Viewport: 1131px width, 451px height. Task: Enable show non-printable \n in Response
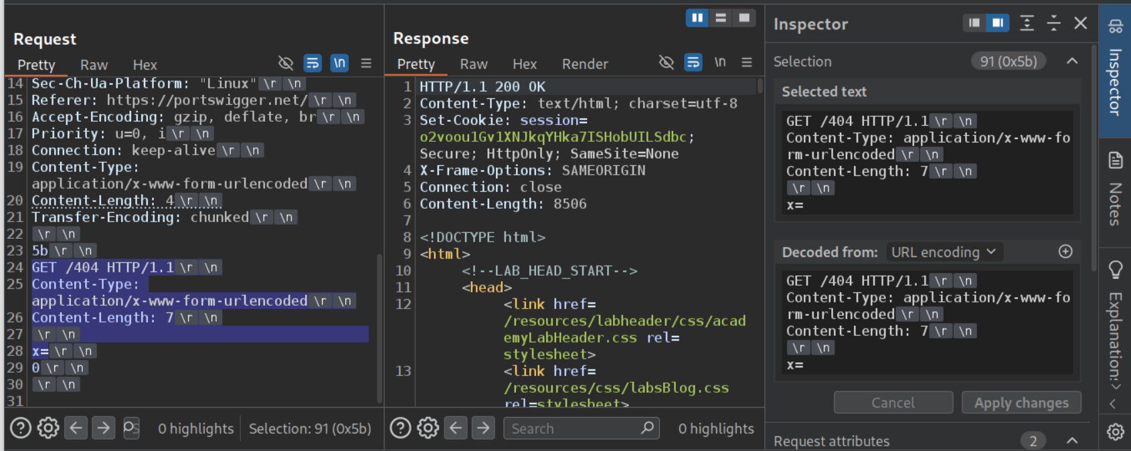pyautogui.click(x=720, y=62)
